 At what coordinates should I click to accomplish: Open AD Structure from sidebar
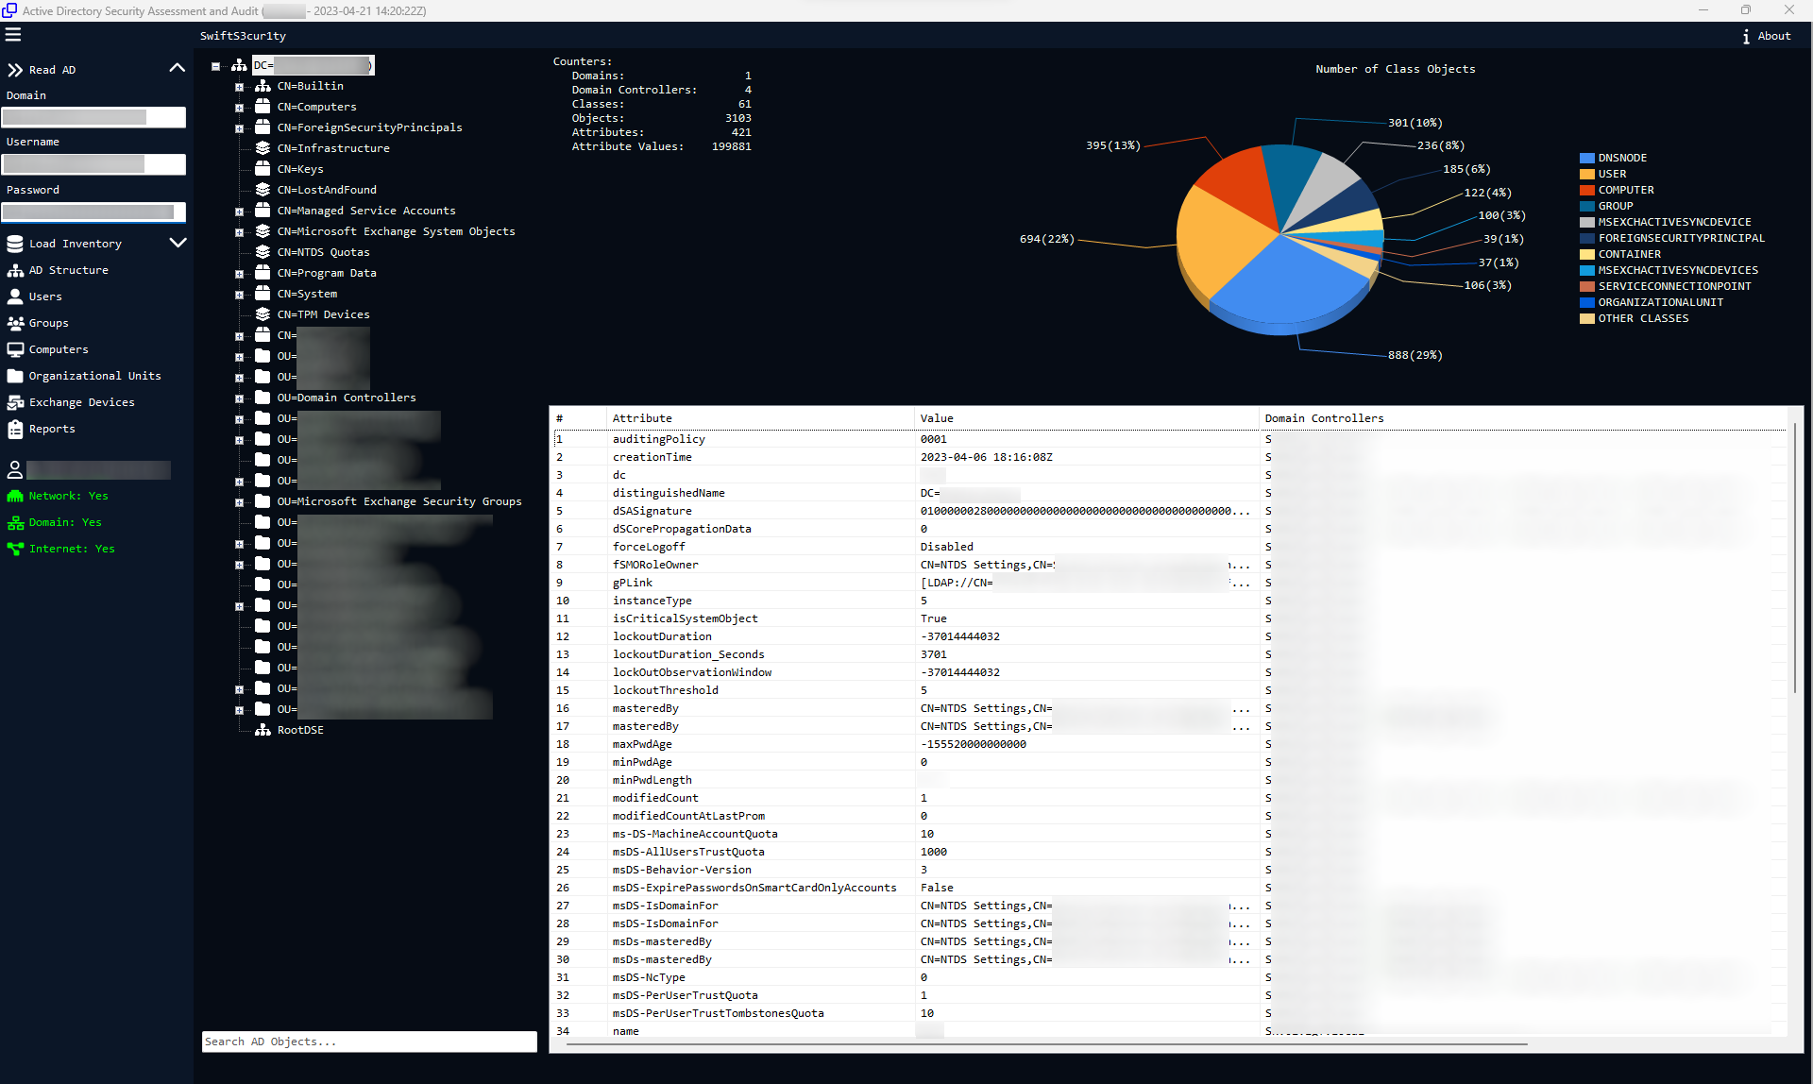(x=68, y=270)
